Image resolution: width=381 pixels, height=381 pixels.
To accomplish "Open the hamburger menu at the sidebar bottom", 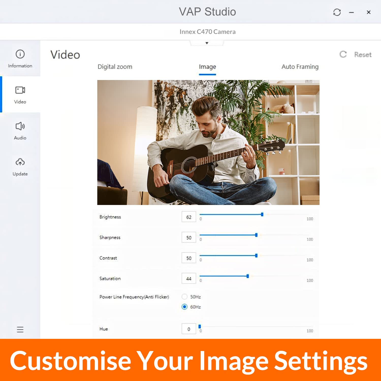I will point(20,329).
